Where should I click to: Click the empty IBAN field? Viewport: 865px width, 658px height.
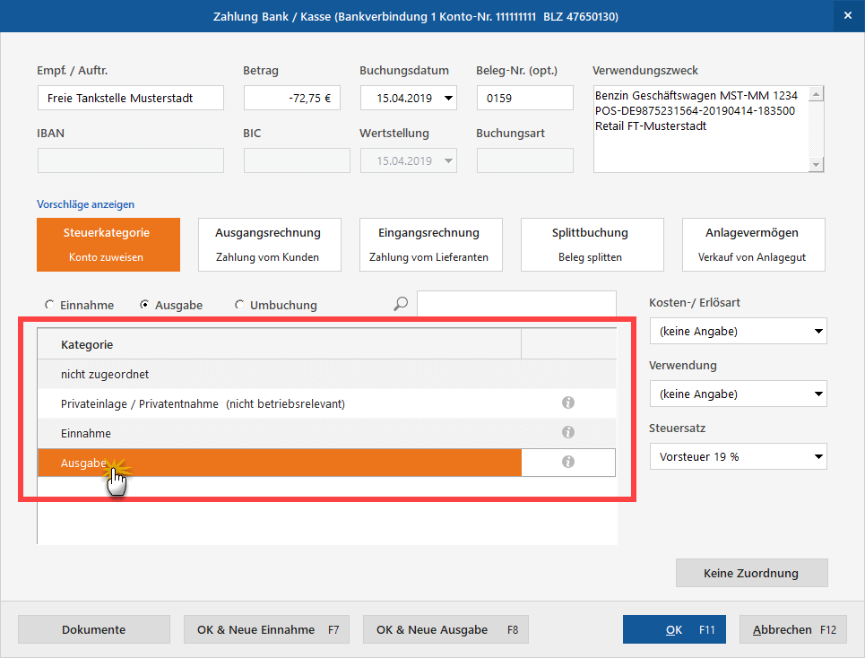(131, 160)
